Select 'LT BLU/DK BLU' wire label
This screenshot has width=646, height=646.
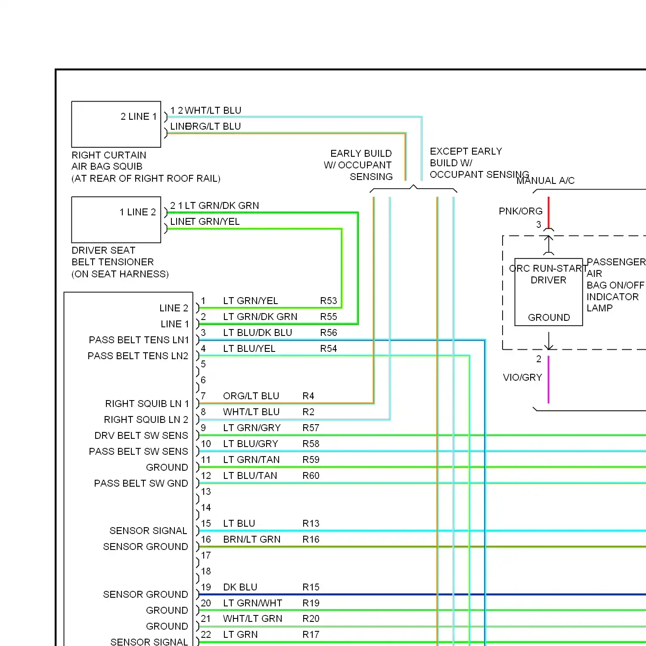click(258, 332)
